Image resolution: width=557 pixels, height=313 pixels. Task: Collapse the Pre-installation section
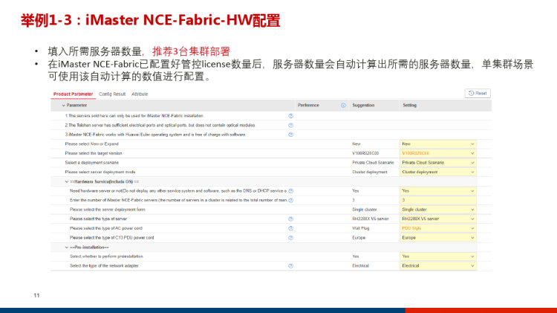click(66, 247)
